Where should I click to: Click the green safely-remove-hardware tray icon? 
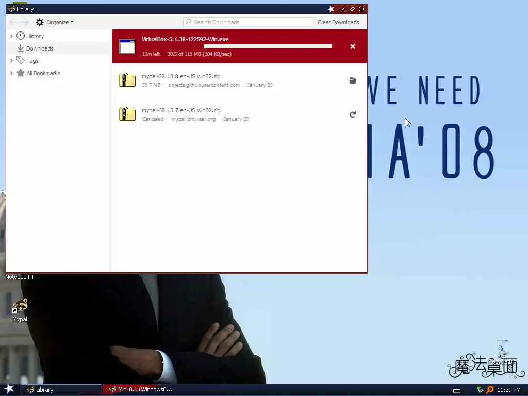click(x=480, y=390)
